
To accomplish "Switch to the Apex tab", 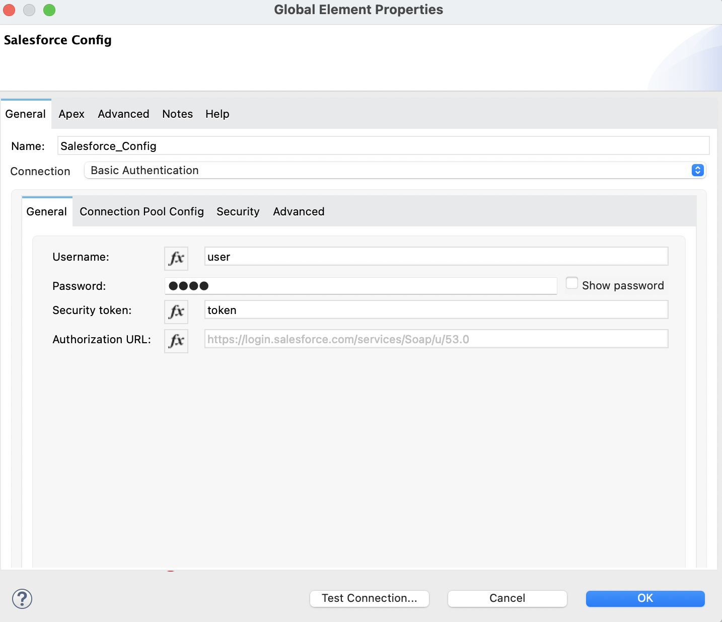I will [71, 114].
